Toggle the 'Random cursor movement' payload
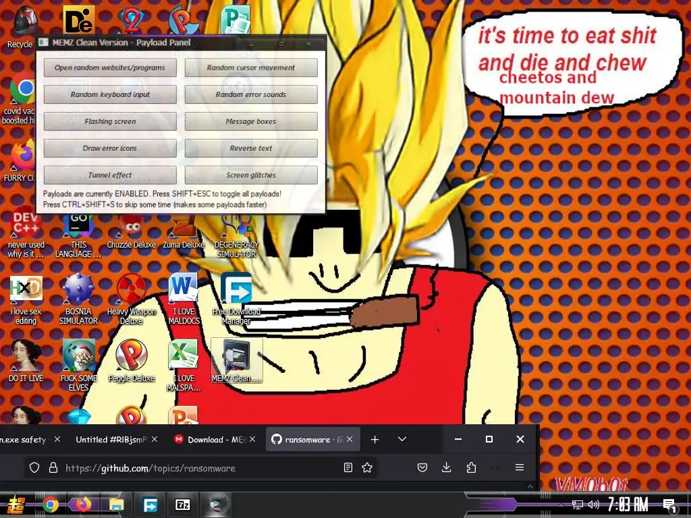 pos(251,68)
